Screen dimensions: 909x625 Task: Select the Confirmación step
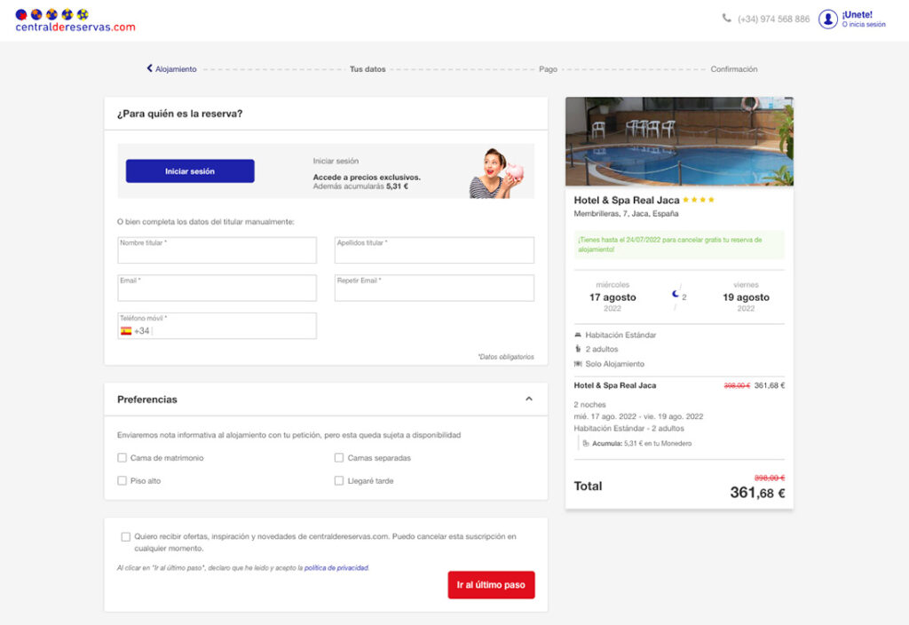(734, 69)
